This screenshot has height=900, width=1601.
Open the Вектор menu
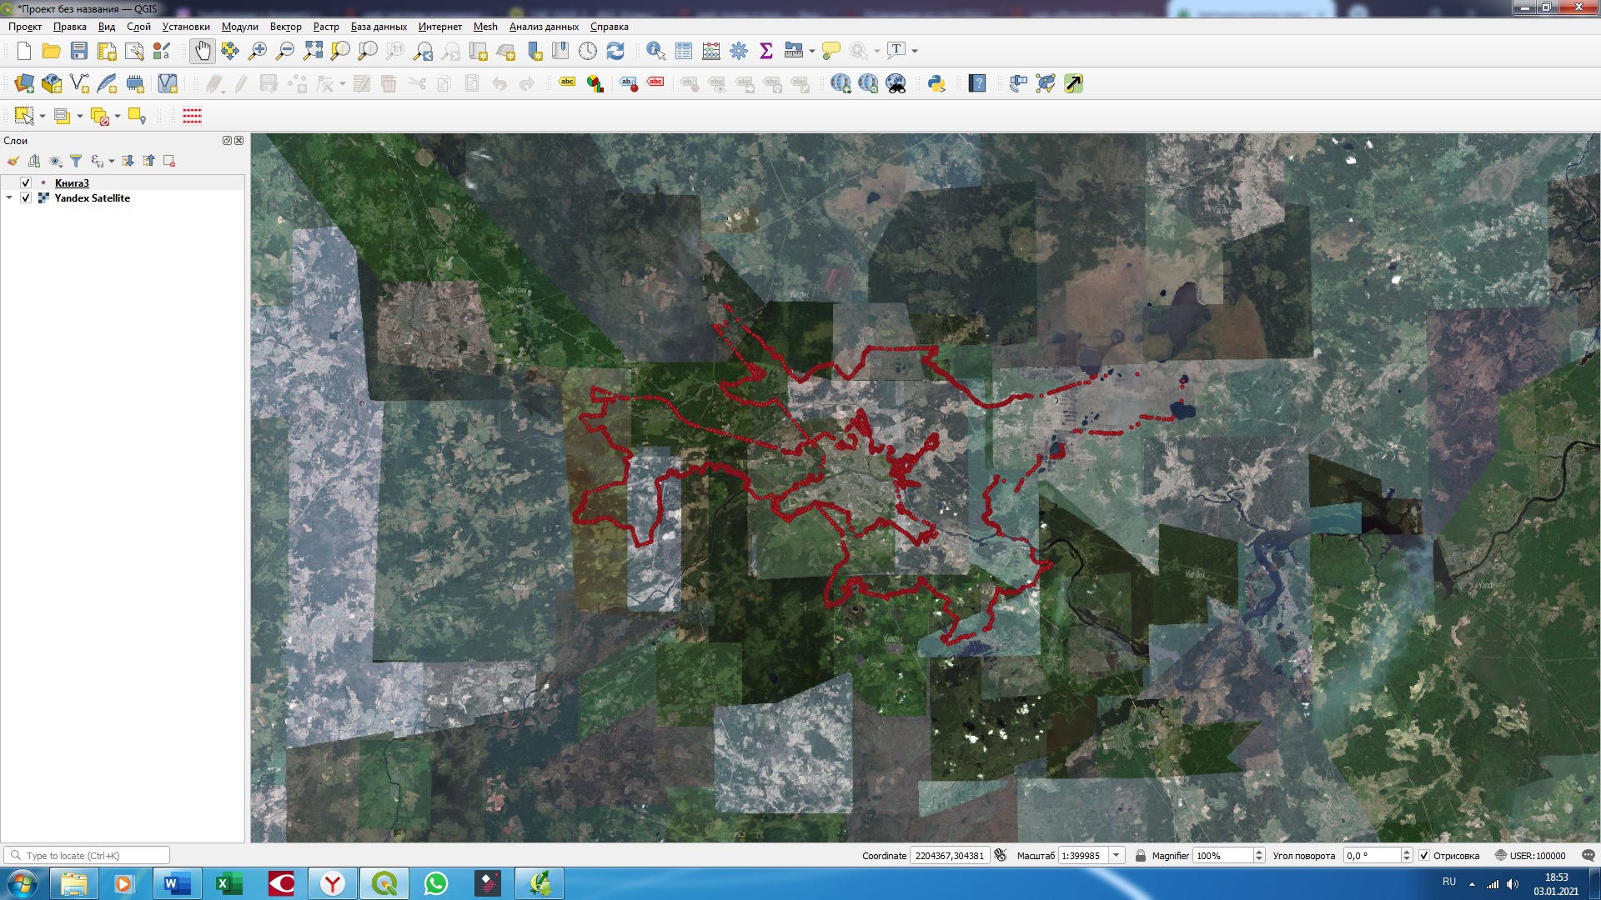click(x=285, y=27)
